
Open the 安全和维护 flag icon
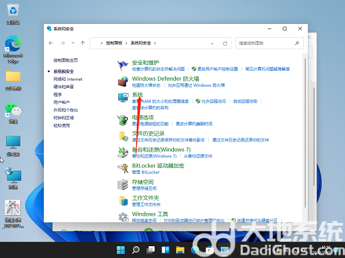click(123, 65)
